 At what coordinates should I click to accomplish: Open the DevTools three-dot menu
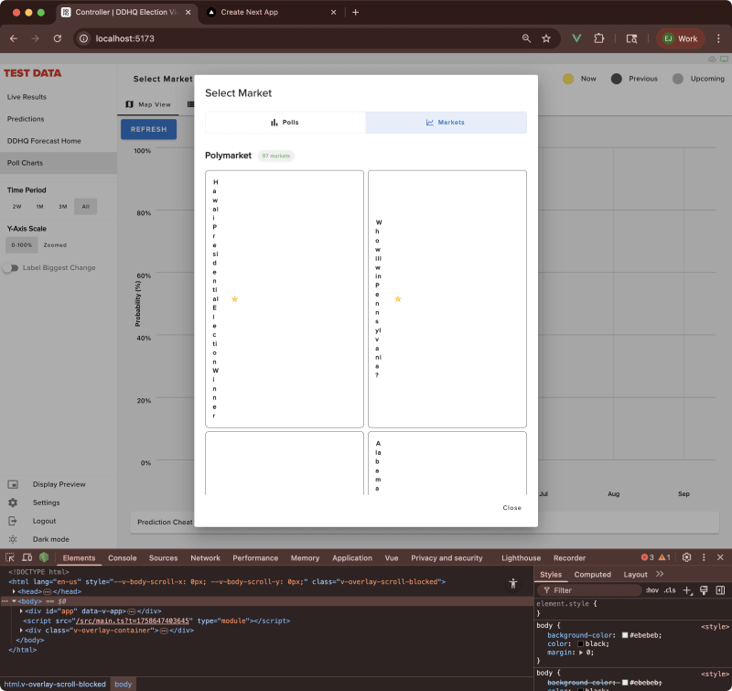click(704, 557)
